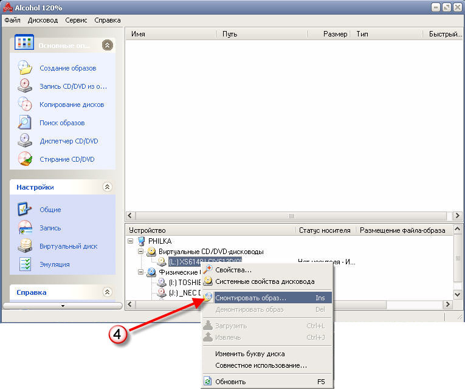Sort image list by Тип column
Image resolution: width=465 pixels, height=389 pixels.
click(387, 34)
